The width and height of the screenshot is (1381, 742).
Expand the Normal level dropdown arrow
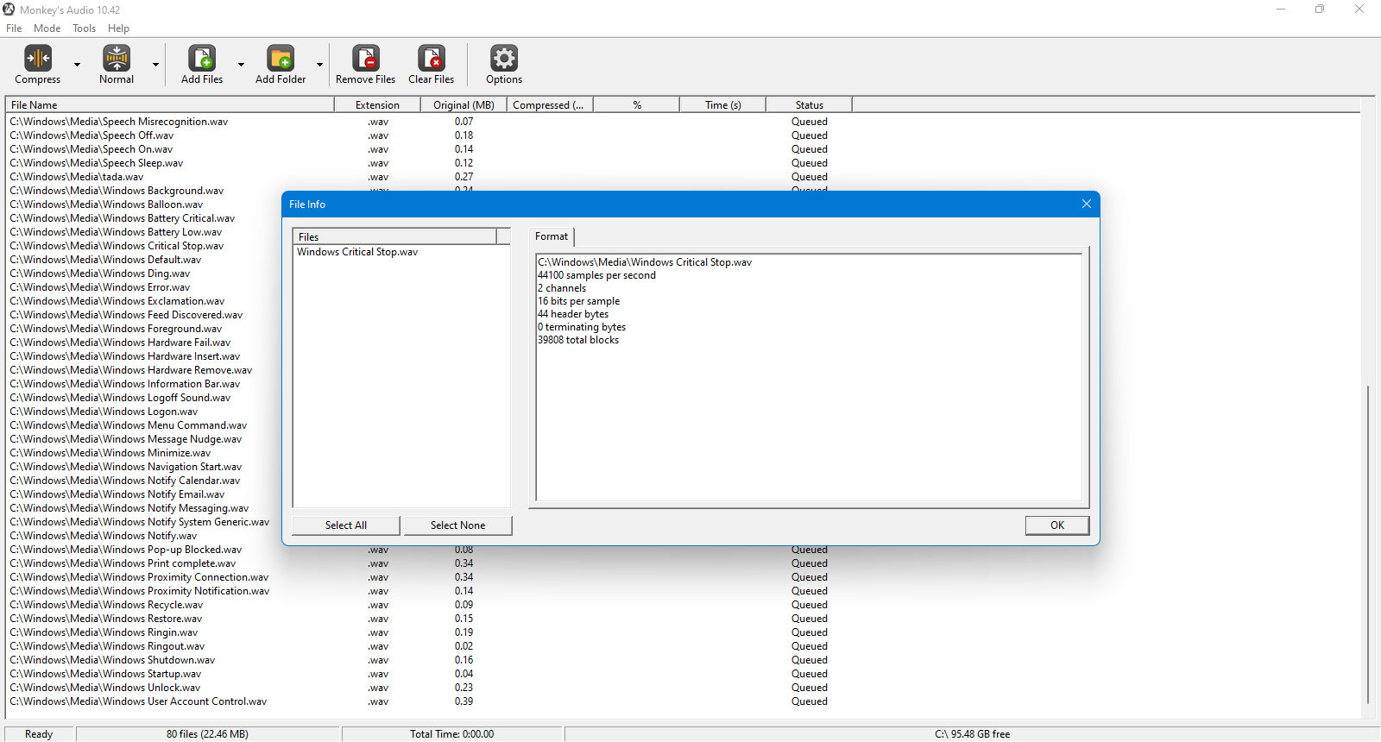tap(155, 65)
